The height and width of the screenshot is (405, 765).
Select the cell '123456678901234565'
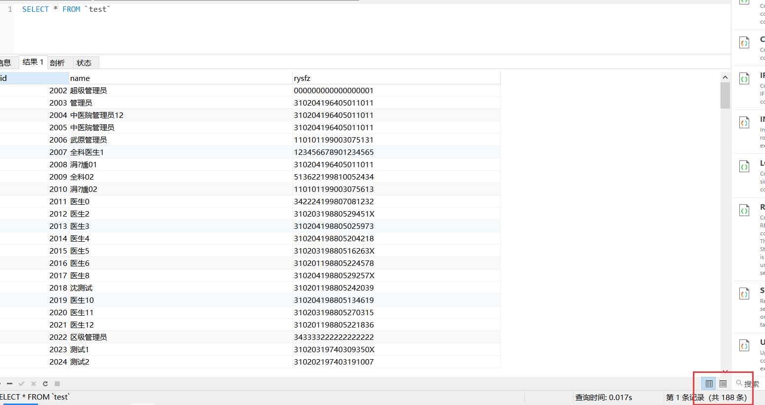[397, 152]
